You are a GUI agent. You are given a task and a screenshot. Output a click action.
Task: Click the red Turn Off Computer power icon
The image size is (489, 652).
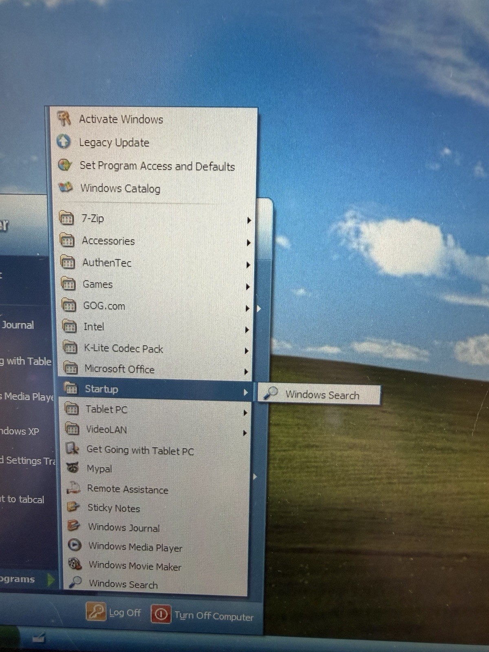pyautogui.click(x=161, y=614)
